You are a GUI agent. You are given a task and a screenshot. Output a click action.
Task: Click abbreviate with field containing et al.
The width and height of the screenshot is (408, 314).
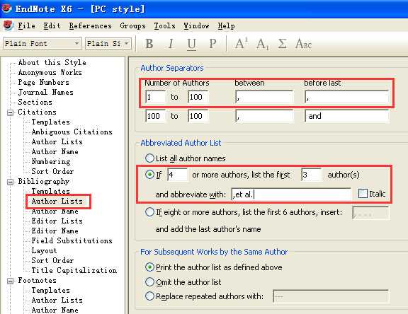pyautogui.click(x=291, y=194)
